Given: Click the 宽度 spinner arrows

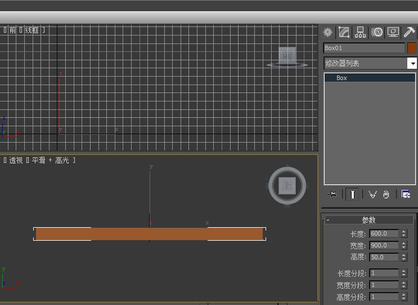Looking at the screenshot, I should [404, 245].
